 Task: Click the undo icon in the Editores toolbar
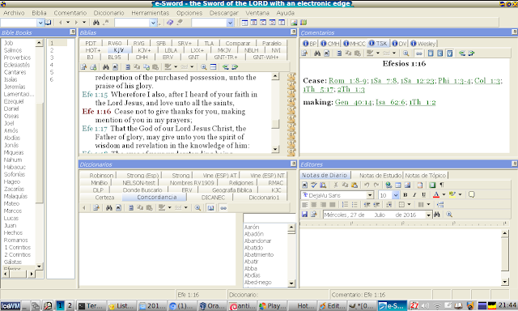click(x=367, y=185)
